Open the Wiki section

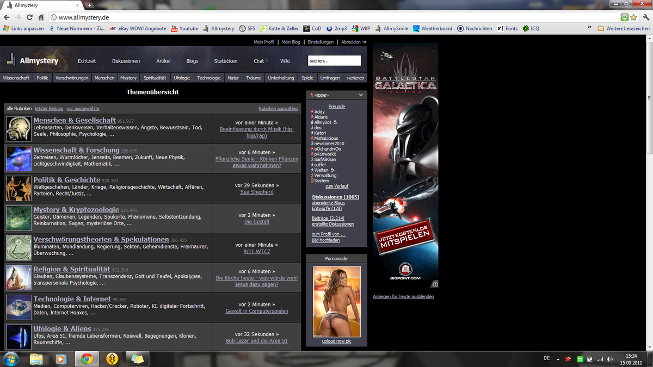285,61
